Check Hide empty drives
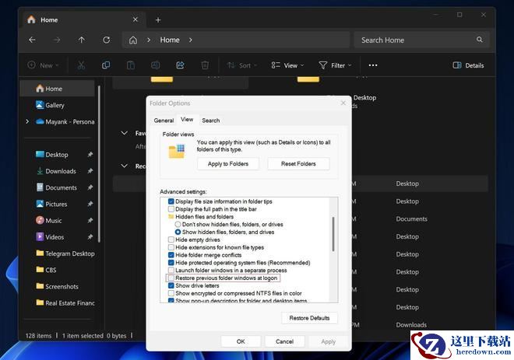 (171, 240)
